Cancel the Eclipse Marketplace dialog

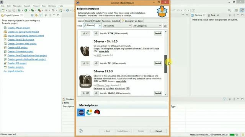point(158,131)
